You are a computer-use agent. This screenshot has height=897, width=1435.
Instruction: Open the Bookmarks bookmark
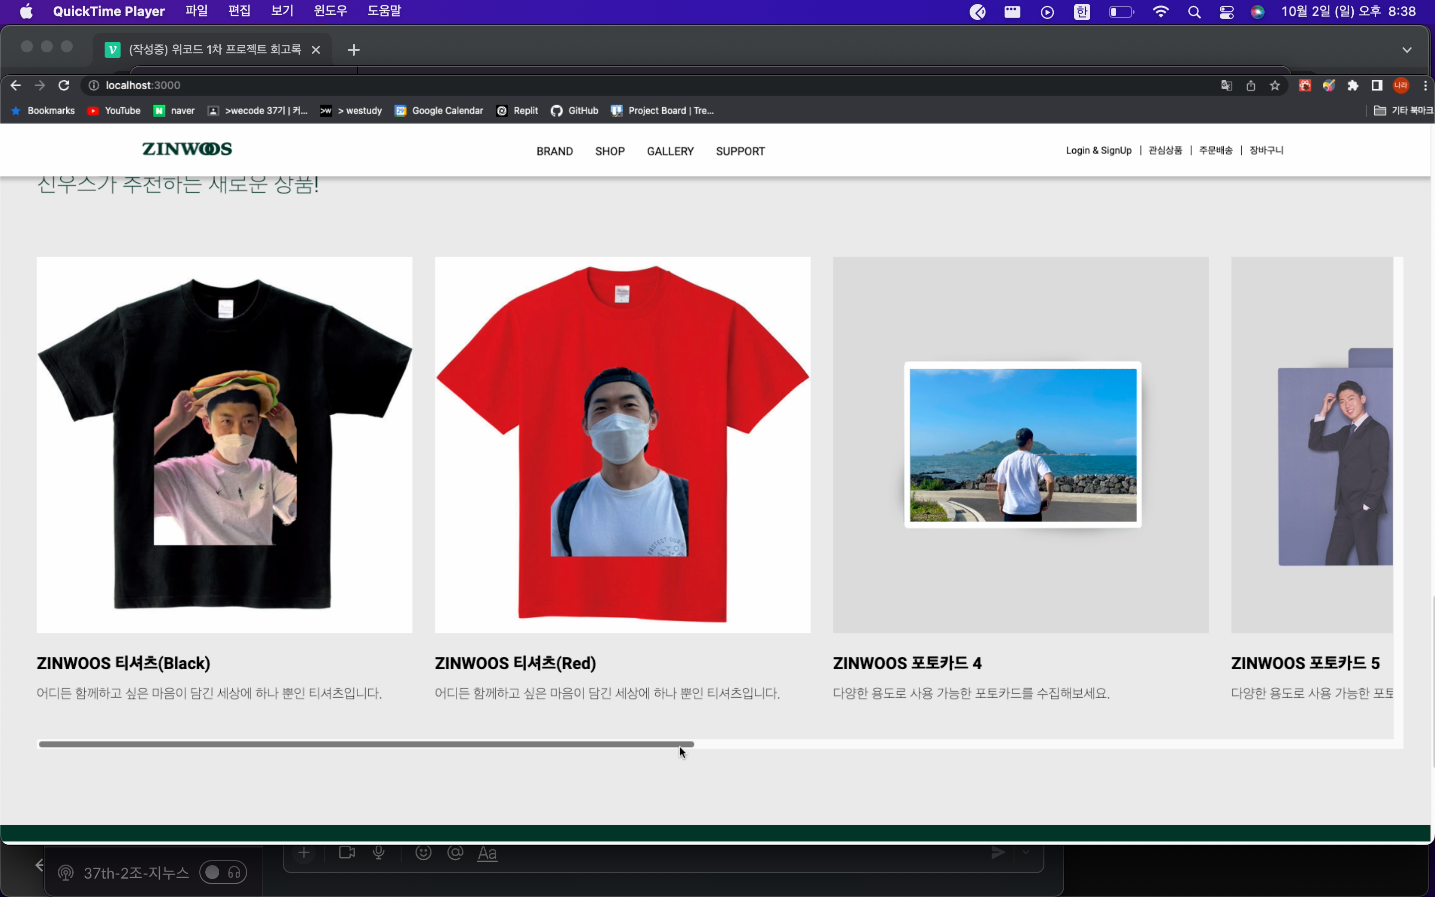click(43, 110)
